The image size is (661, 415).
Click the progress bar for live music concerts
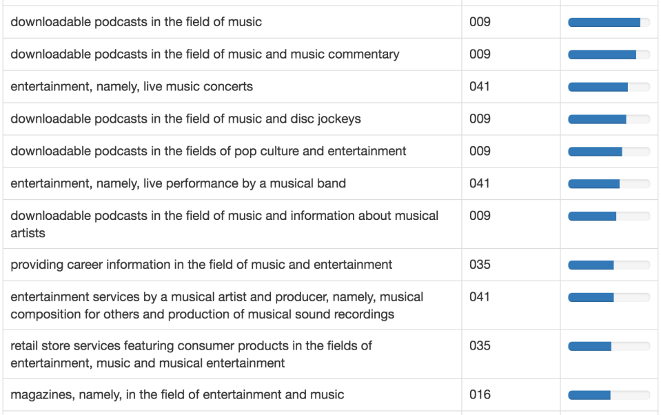pos(609,88)
